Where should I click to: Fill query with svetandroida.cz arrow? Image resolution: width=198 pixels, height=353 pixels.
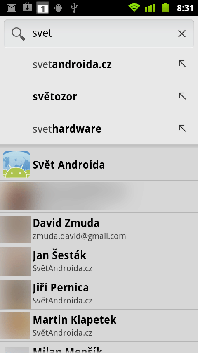pyautogui.click(x=182, y=64)
